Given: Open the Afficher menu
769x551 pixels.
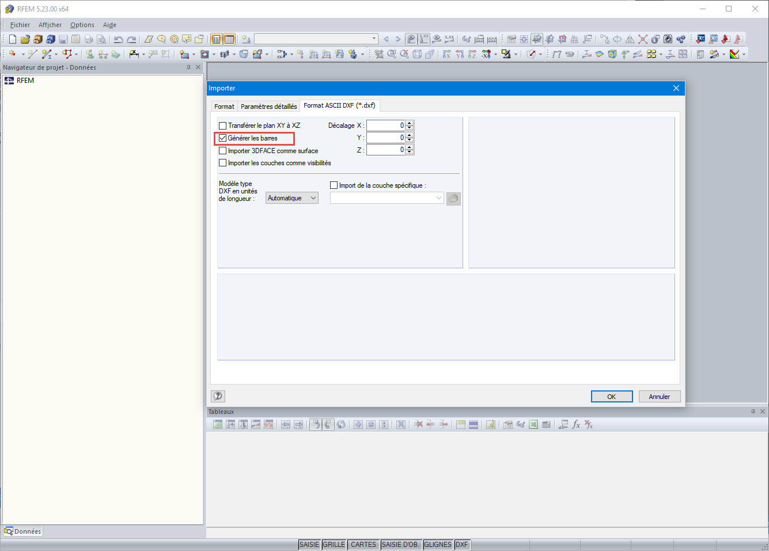Looking at the screenshot, I should pos(50,25).
